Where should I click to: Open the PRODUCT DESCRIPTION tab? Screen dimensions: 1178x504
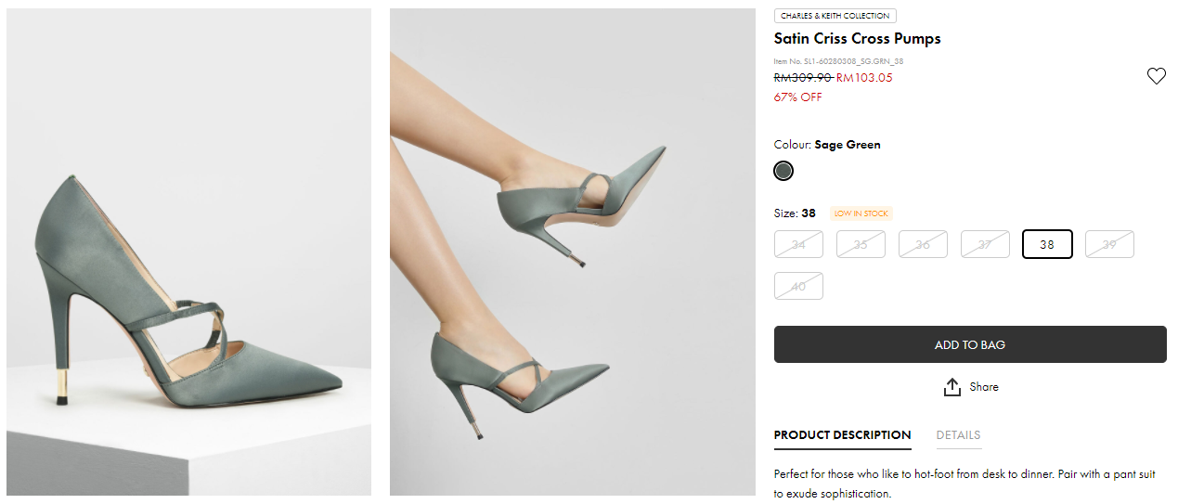pyautogui.click(x=842, y=435)
